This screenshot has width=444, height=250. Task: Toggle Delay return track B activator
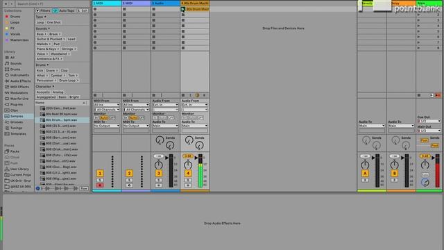click(x=395, y=173)
